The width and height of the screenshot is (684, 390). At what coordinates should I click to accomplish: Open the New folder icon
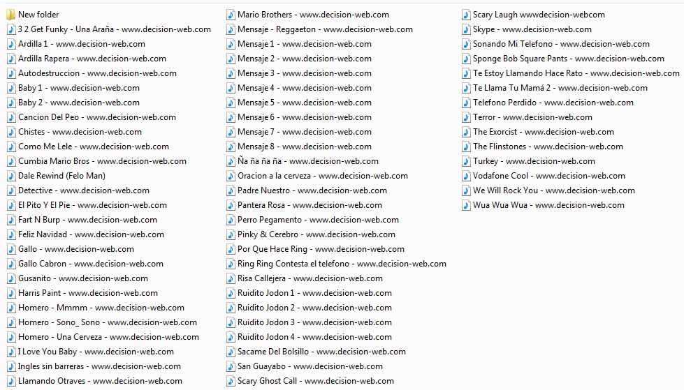click(x=11, y=15)
